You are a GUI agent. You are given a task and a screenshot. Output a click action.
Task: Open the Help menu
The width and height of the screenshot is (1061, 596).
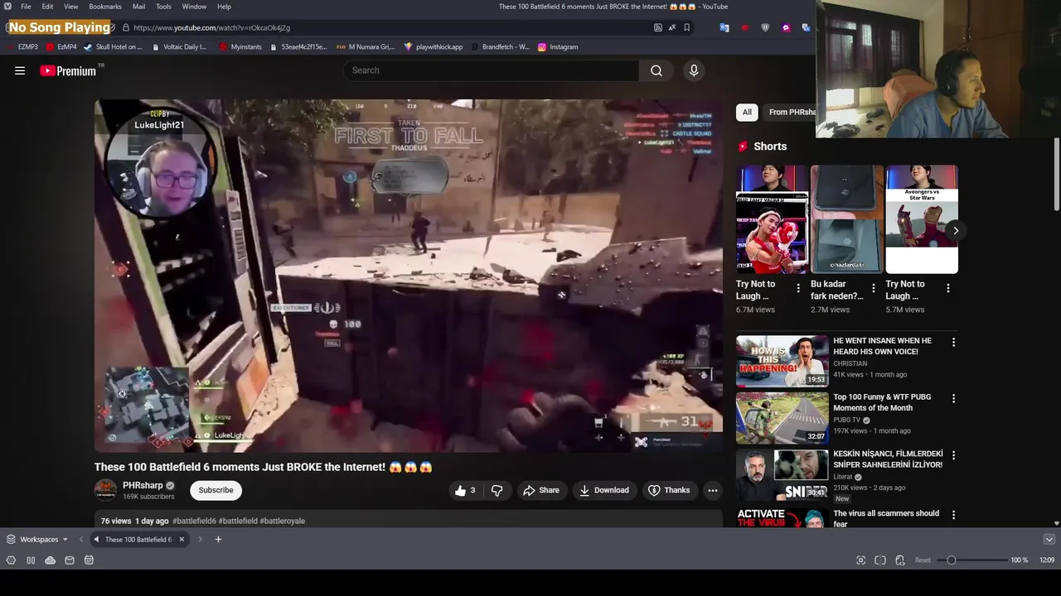click(224, 7)
